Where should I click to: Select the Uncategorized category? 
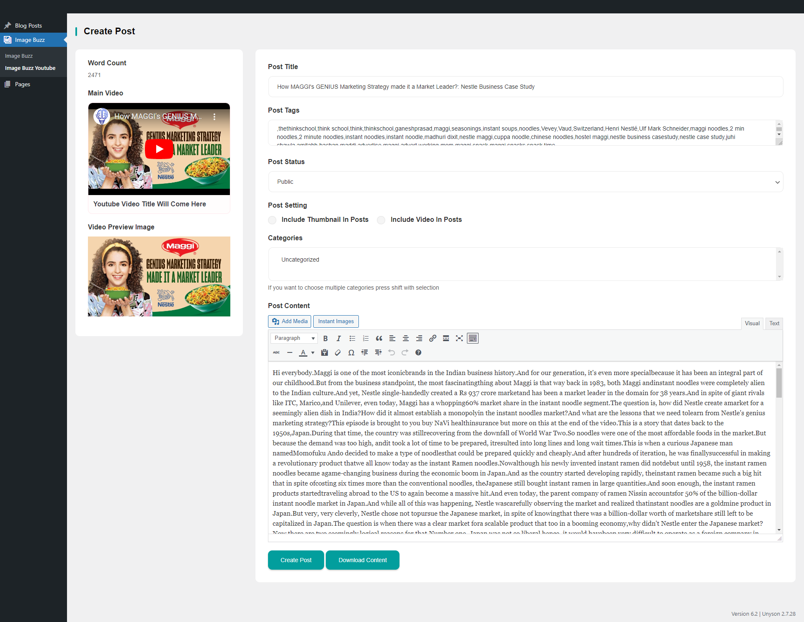[x=300, y=260]
